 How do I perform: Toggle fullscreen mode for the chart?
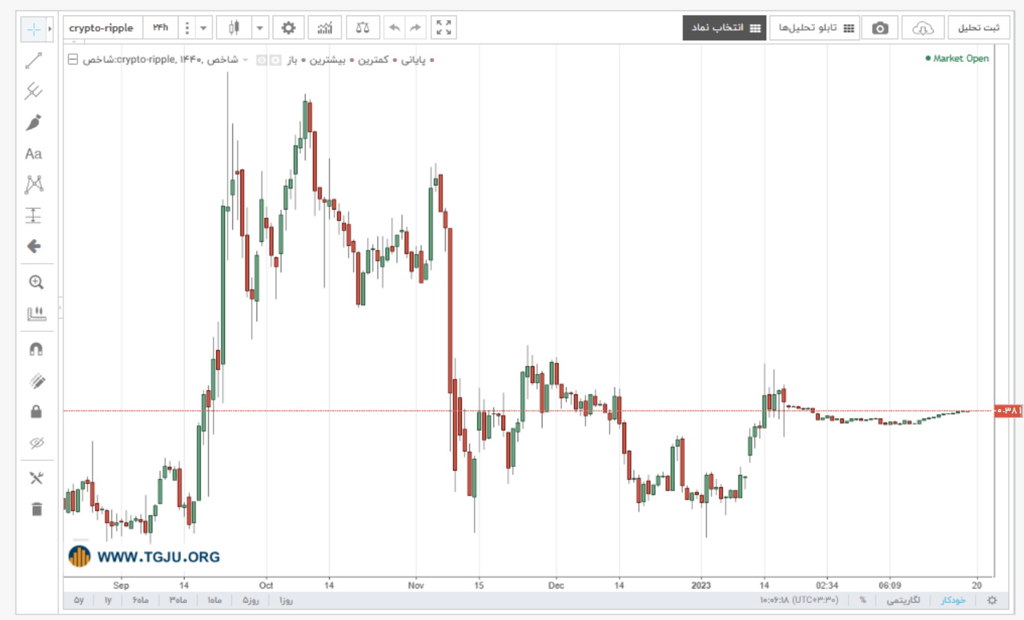tap(444, 28)
